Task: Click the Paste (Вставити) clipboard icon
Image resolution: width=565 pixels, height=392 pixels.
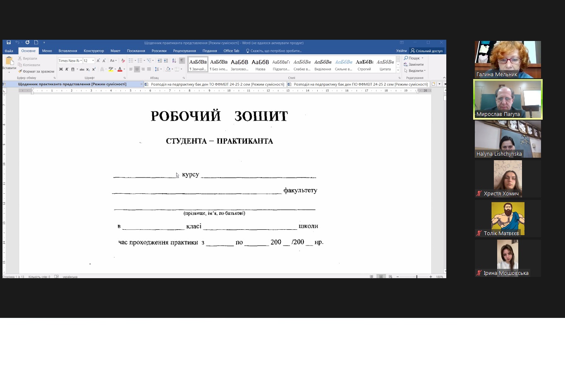Action: tap(9, 62)
